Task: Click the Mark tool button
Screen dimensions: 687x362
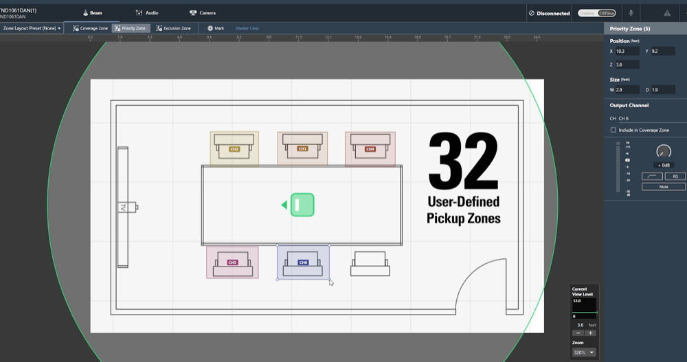Action: tap(216, 28)
